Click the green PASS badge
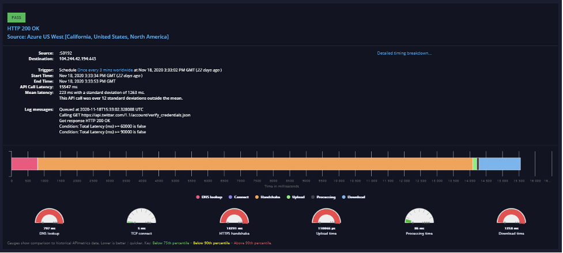Image resolution: width=563 pixels, height=253 pixels. click(x=16, y=18)
